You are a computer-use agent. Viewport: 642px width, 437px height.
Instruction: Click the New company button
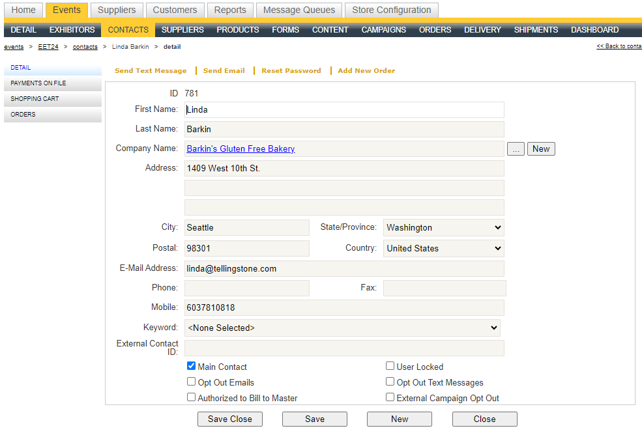541,149
